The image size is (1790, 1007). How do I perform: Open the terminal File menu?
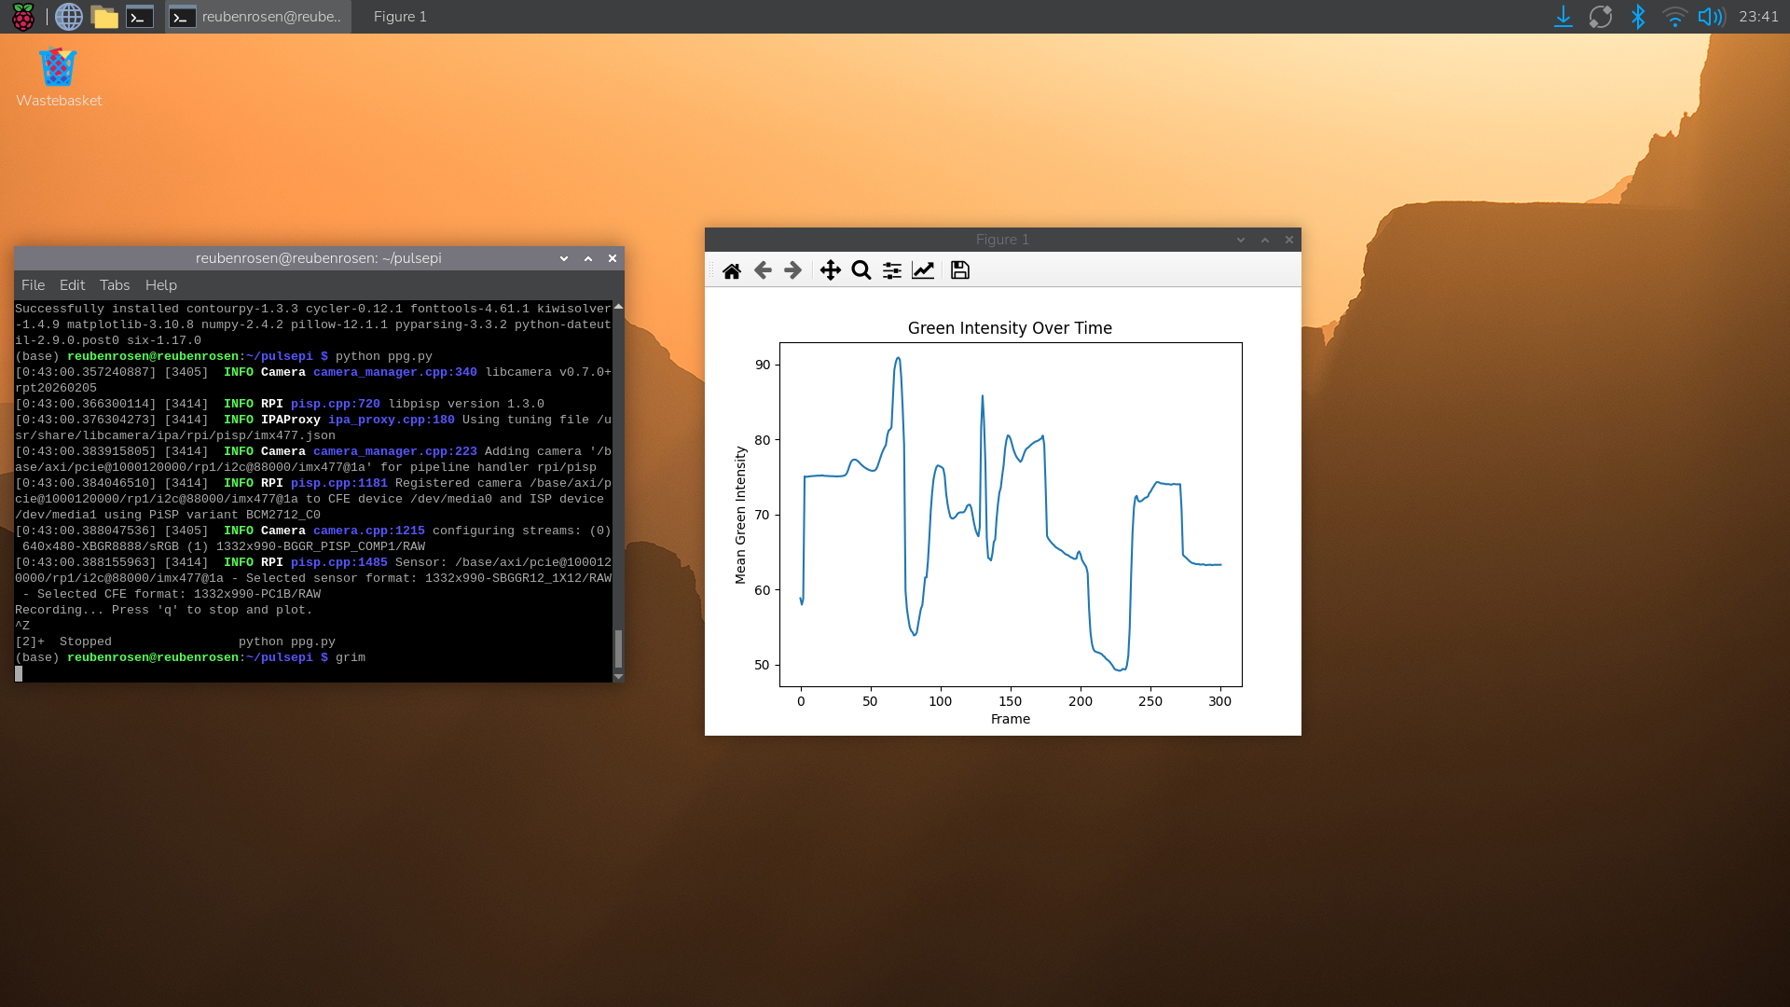click(33, 285)
